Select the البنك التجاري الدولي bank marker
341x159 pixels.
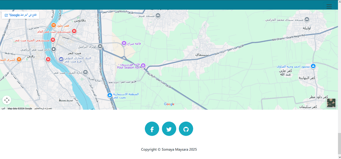coord(61,59)
